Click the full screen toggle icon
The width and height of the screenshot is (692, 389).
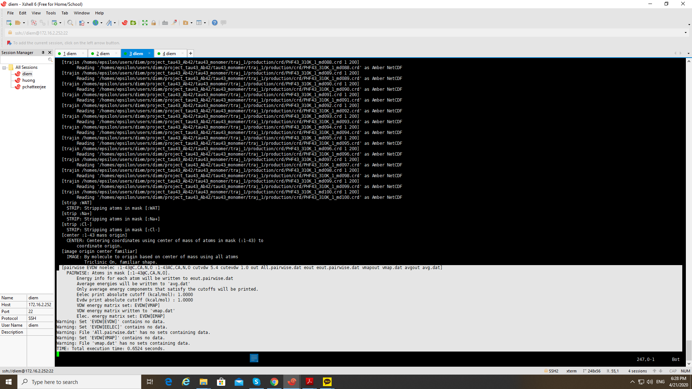pos(145,23)
